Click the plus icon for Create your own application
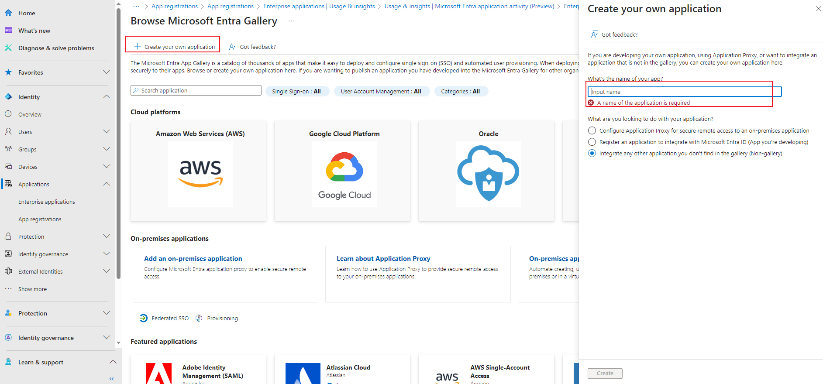 (x=138, y=46)
